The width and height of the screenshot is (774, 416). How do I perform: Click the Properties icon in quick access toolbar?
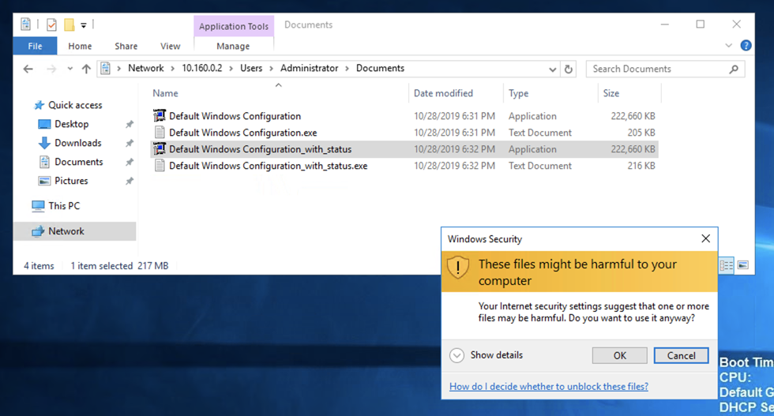tap(51, 24)
